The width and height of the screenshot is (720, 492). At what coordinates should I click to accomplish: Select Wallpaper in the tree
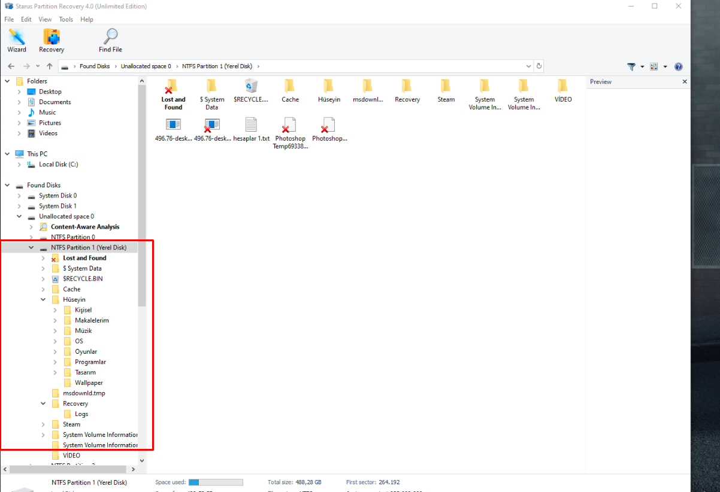[89, 382]
